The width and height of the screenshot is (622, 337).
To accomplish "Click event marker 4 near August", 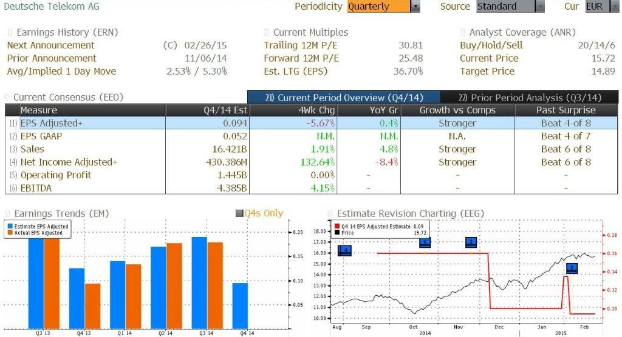I will point(344,250).
